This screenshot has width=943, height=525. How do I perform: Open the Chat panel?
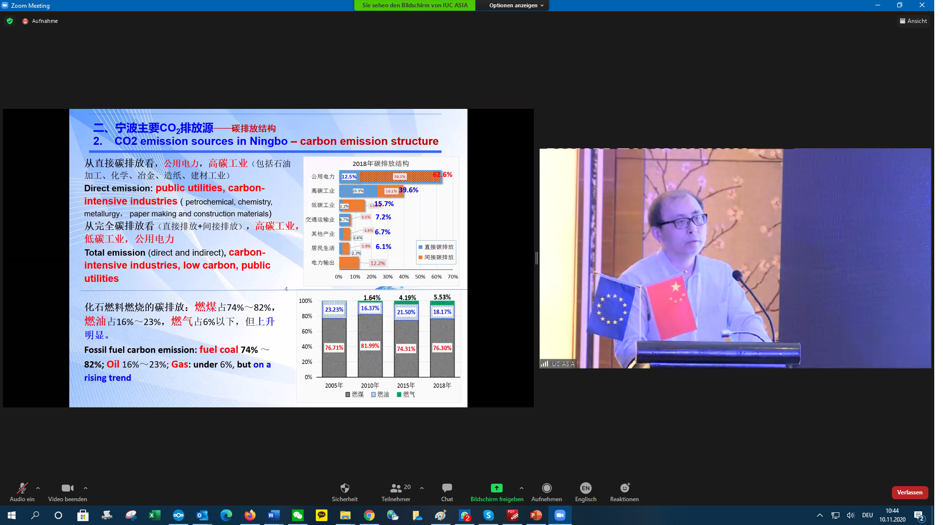tap(447, 488)
